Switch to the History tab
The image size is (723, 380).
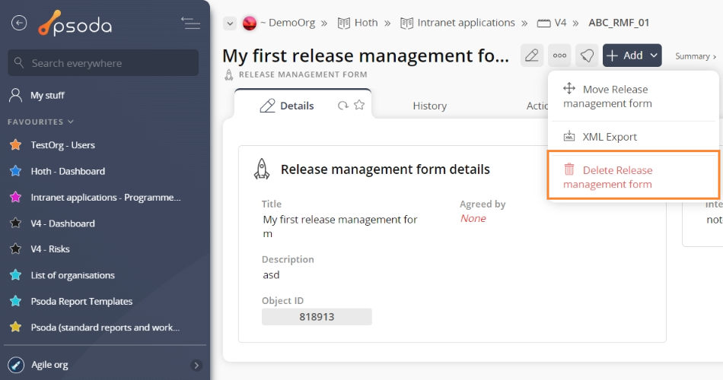point(429,106)
